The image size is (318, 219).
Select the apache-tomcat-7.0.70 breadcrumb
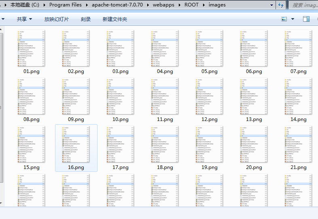click(x=117, y=5)
